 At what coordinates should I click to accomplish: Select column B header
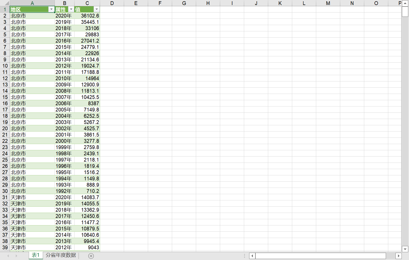coord(65,3)
